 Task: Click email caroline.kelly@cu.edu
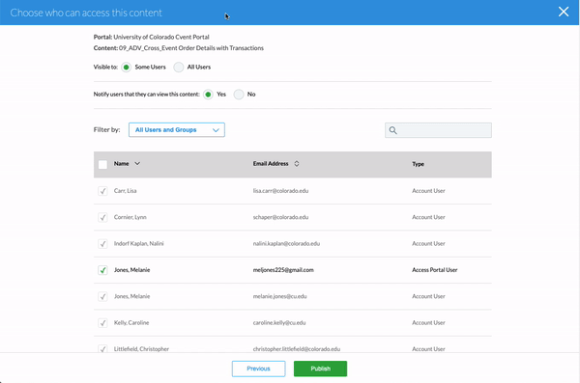(279, 322)
